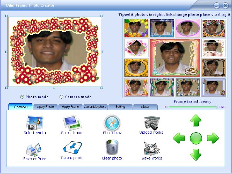Open the About tab
Screen dimensions: 232x174
pos(145,107)
